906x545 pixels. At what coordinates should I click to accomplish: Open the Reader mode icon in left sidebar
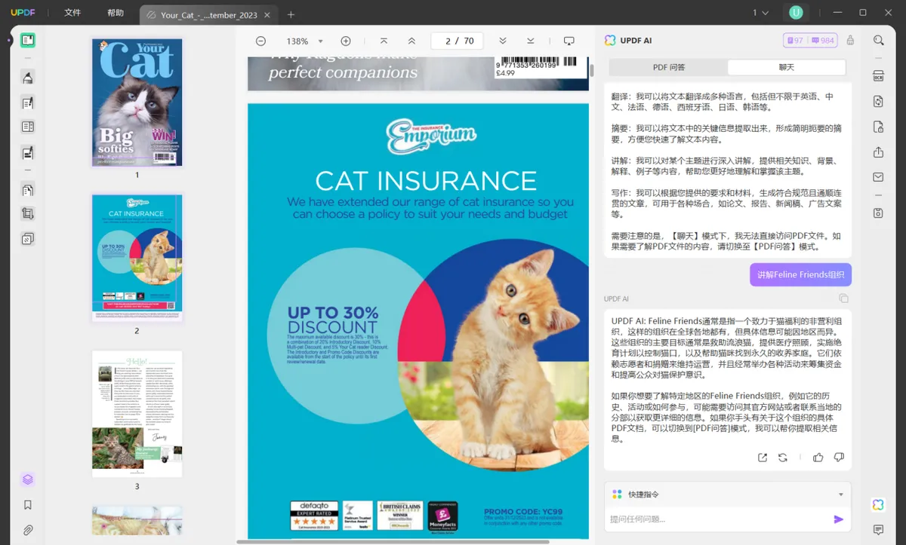[x=28, y=40]
